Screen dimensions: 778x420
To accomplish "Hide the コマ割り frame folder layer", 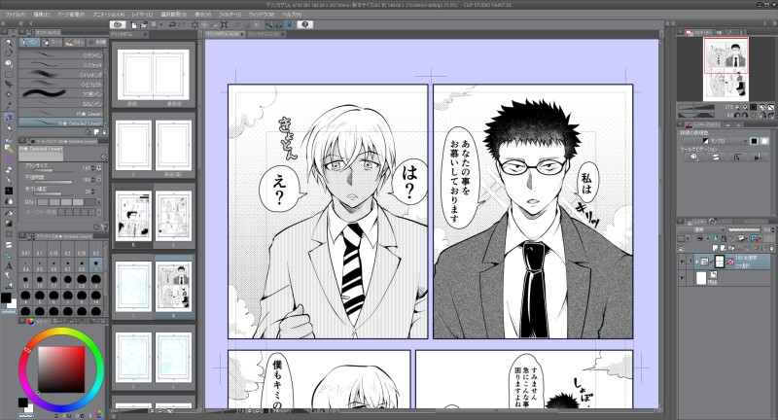I will 682,262.
